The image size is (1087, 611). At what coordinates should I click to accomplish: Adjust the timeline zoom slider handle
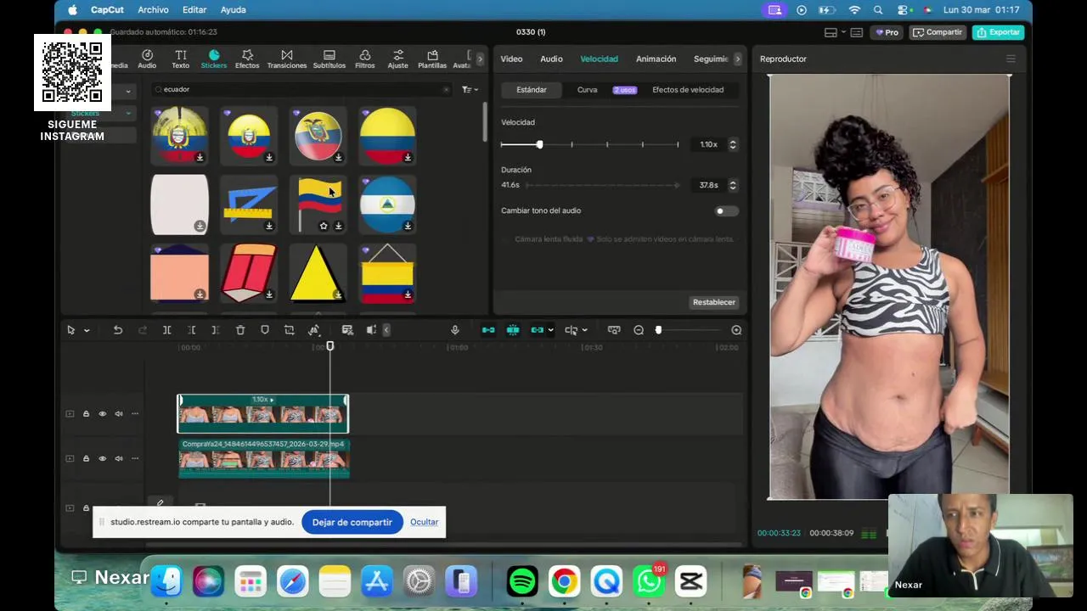pyautogui.click(x=658, y=330)
